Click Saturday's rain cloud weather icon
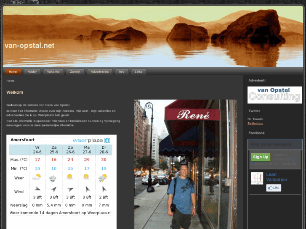This screenshot has width=306, height=229. click(53, 178)
